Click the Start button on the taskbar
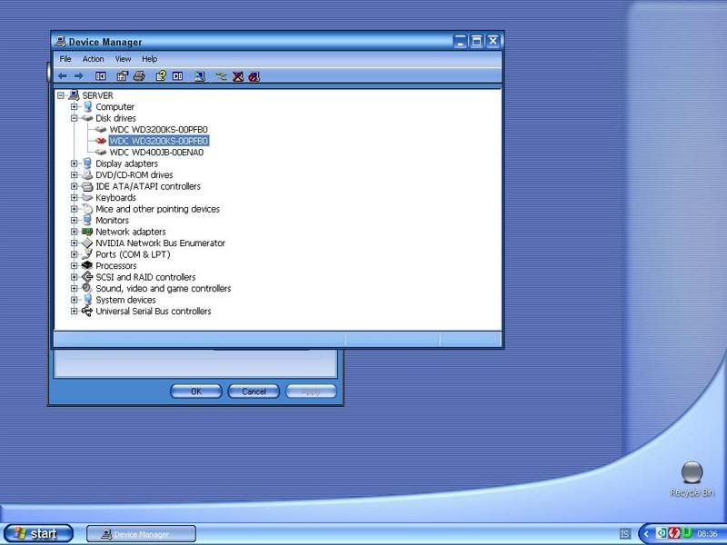 [35, 534]
